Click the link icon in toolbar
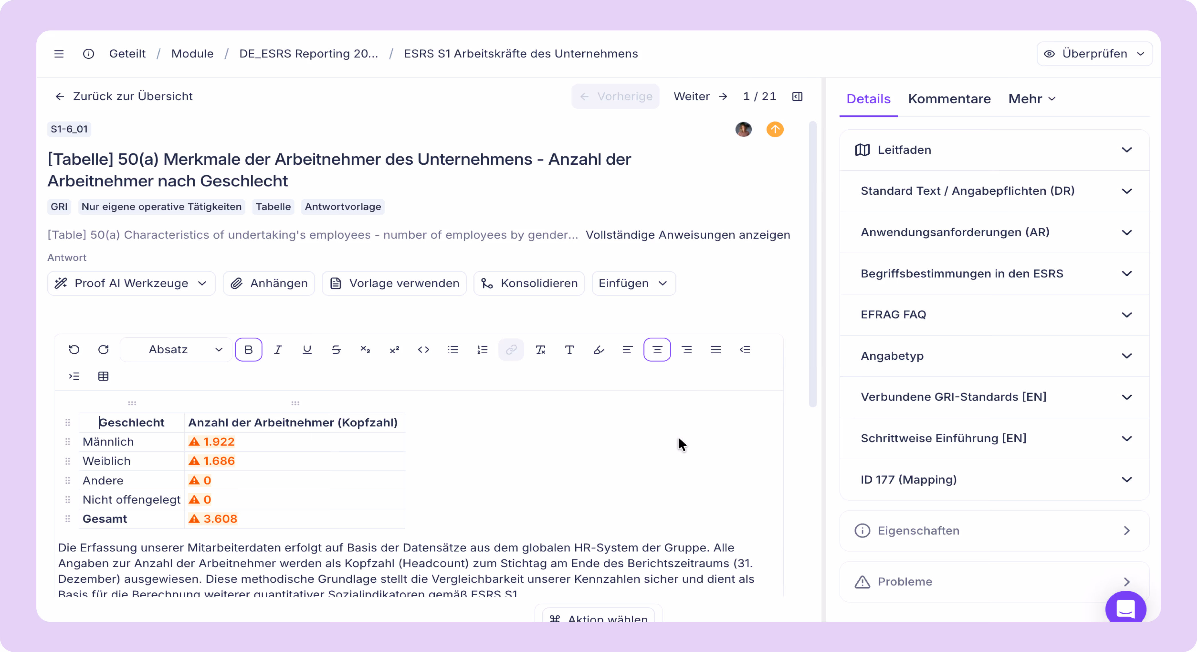The image size is (1197, 652). (x=511, y=350)
